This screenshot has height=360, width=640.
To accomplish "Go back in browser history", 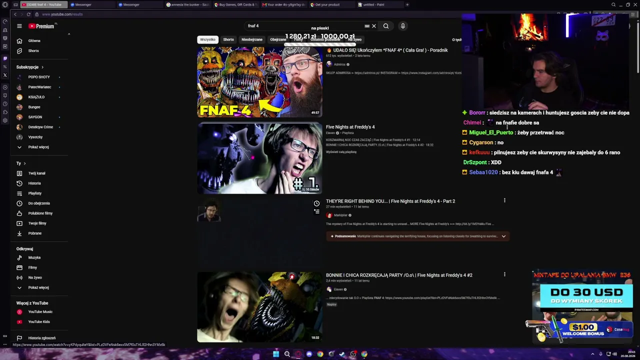I will tap(15, 14).
